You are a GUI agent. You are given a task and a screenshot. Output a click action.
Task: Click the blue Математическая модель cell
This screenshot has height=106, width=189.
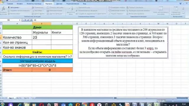(38, 61)
